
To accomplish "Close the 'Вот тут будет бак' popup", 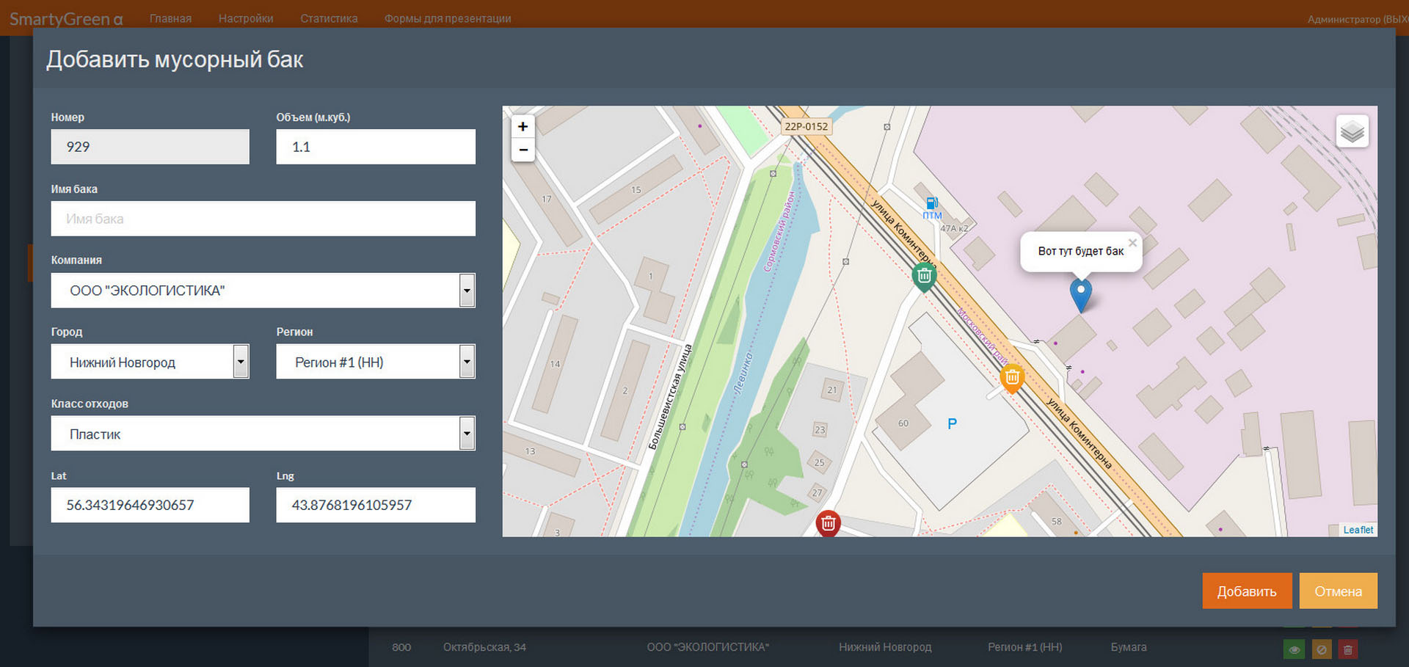I will (1132, 242).
